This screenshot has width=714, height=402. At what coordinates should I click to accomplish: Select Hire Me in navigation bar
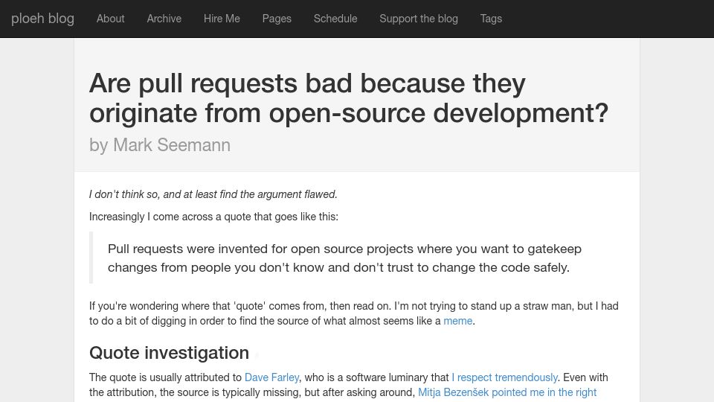pos(222,19)
